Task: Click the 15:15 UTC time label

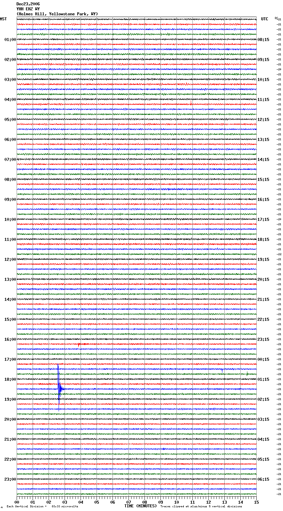Action: [x=263, y=180]
